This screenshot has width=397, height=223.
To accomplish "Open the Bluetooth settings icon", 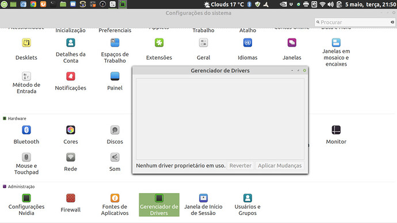I will coord(26,130).
